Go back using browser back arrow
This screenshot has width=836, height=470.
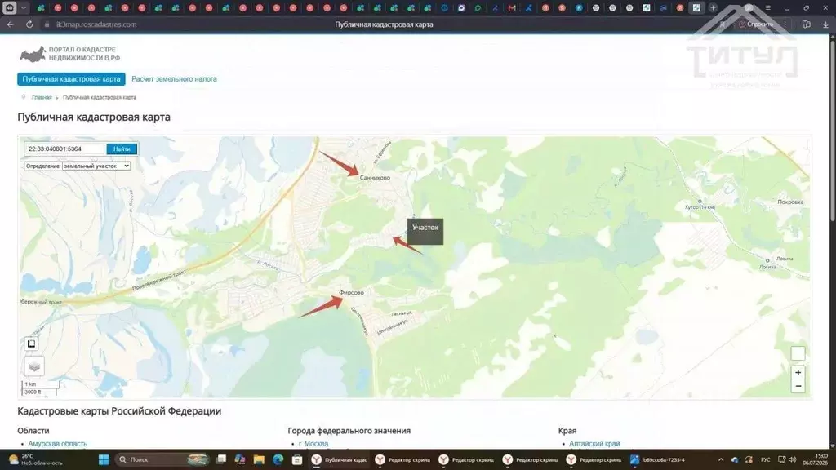click(x=10, y=24)
